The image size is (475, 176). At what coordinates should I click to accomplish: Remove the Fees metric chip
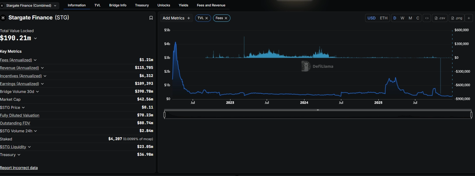(226, 18)
